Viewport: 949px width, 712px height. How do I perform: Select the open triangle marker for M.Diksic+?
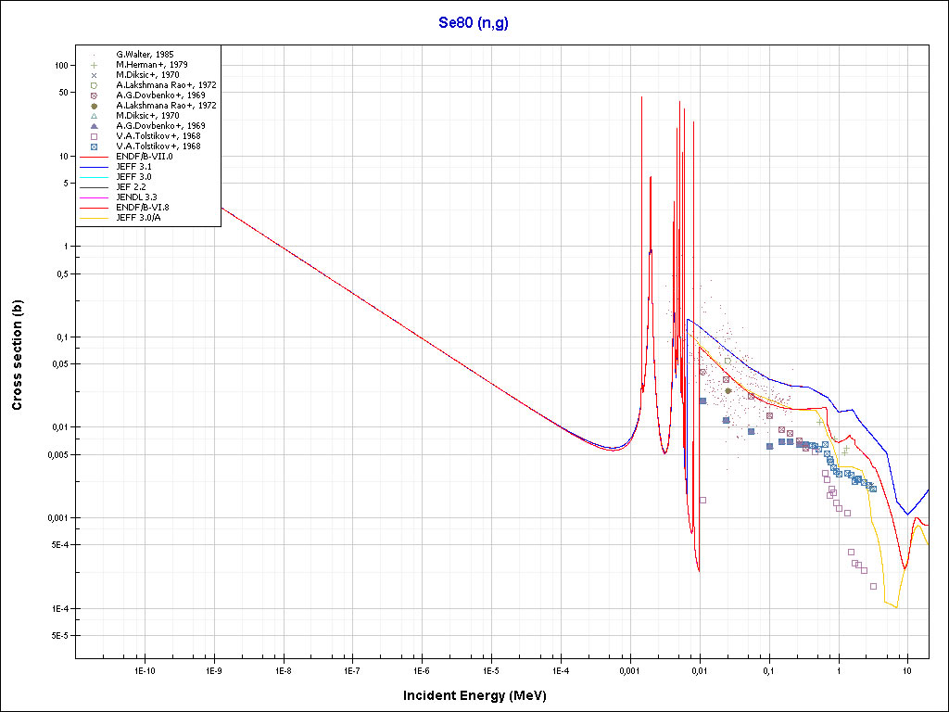point(94,116)
